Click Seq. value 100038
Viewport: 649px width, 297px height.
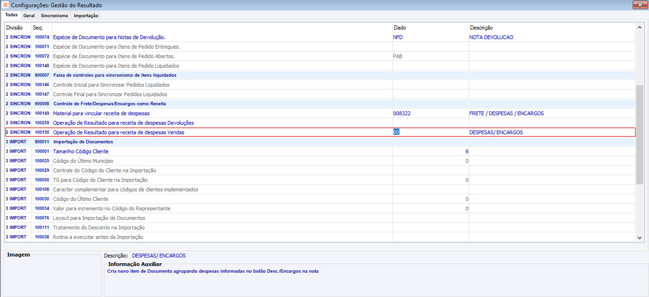42,237
